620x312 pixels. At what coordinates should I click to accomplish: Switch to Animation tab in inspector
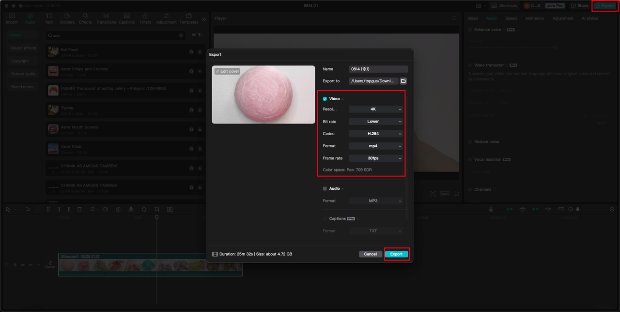[535, 18]
